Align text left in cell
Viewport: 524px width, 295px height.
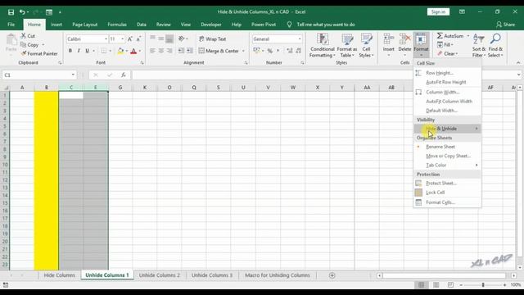point(152,51)
